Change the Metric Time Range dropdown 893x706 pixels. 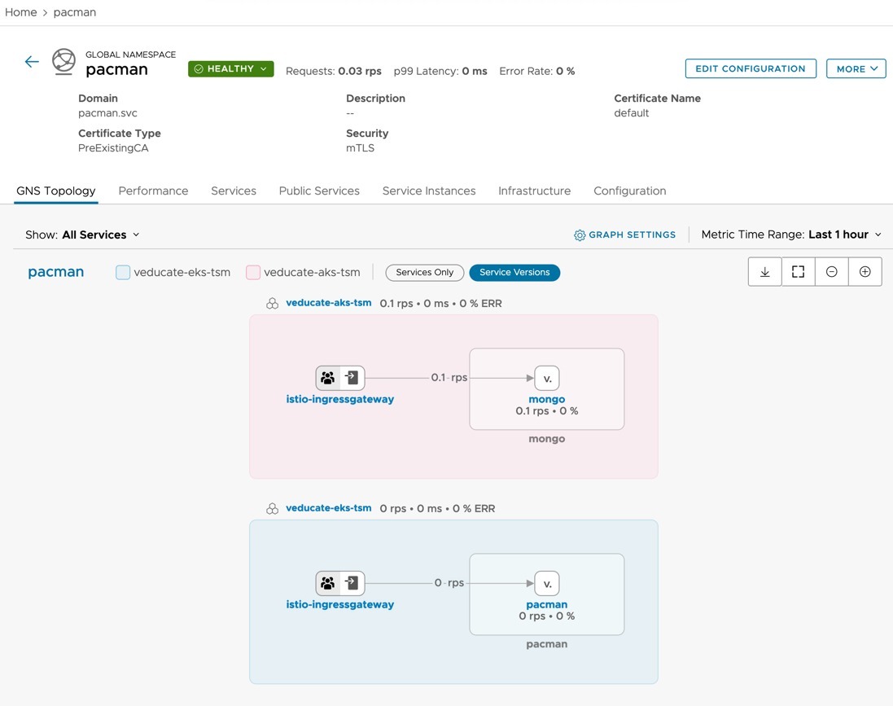tap(791, 235)
